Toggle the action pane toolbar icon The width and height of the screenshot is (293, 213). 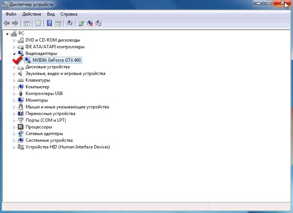(58, 23)
